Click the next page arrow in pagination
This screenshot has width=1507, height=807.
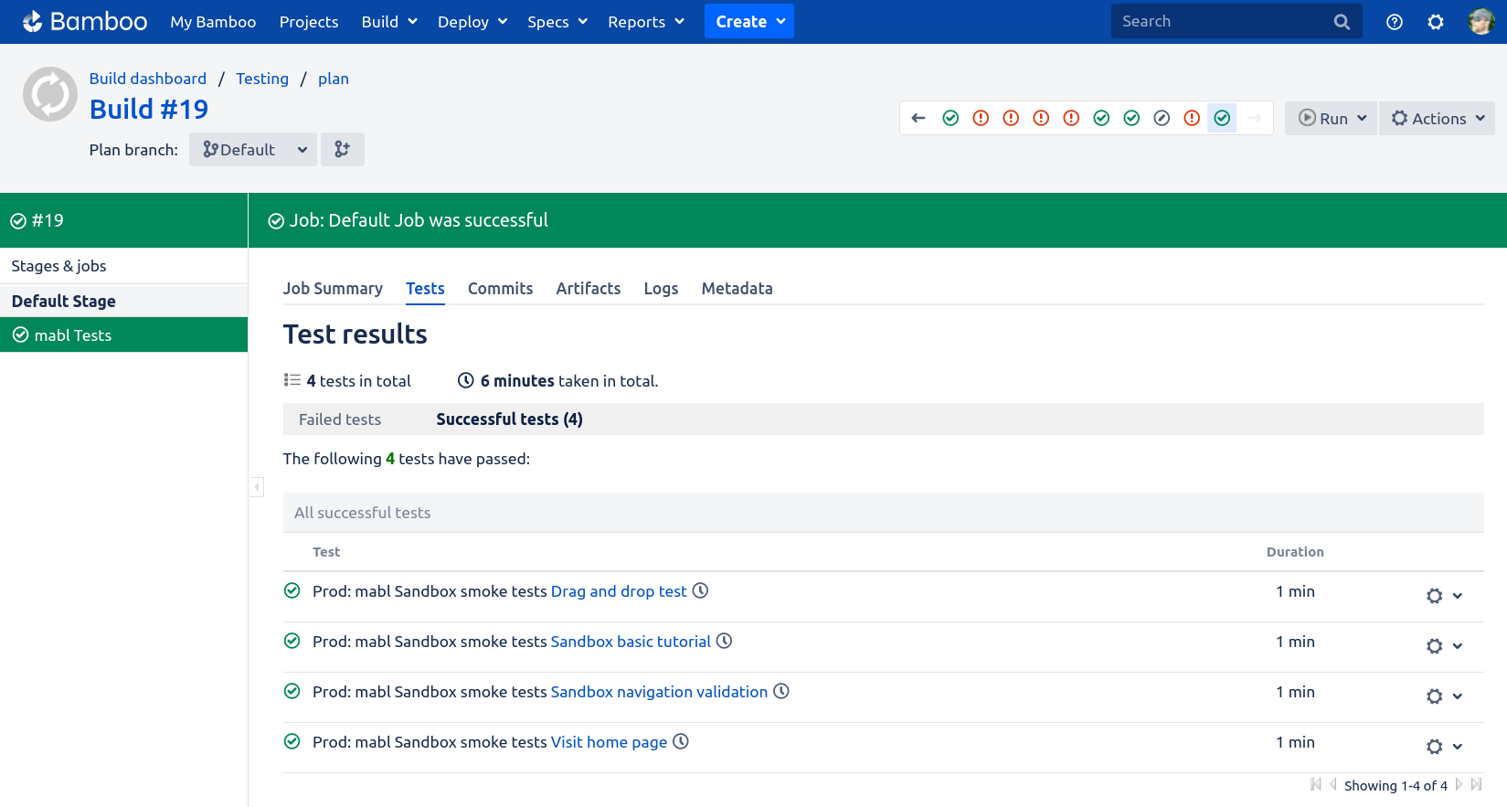click(1459, 784)
